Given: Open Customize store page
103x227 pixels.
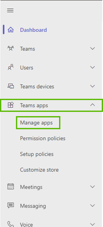Looking at the screenshot, I should 39,170.
